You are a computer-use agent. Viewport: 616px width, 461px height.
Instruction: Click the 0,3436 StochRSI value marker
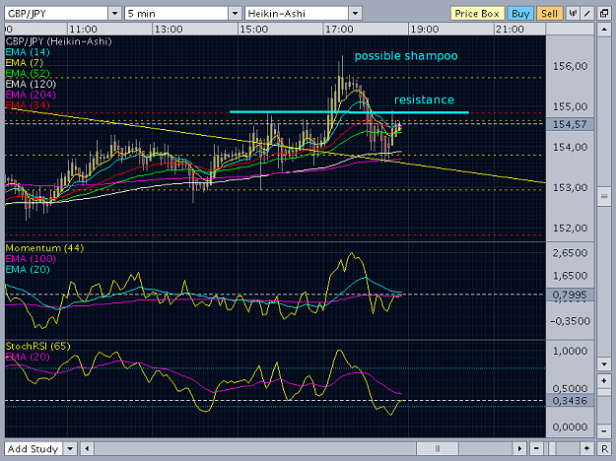(570, 401)
